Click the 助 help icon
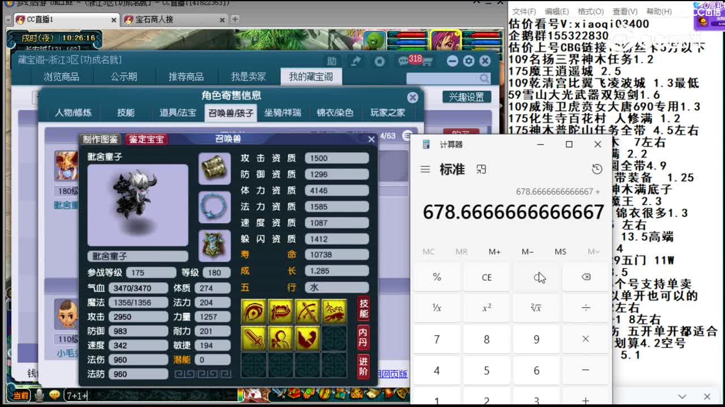725x407 pixels. click(332, 61)
